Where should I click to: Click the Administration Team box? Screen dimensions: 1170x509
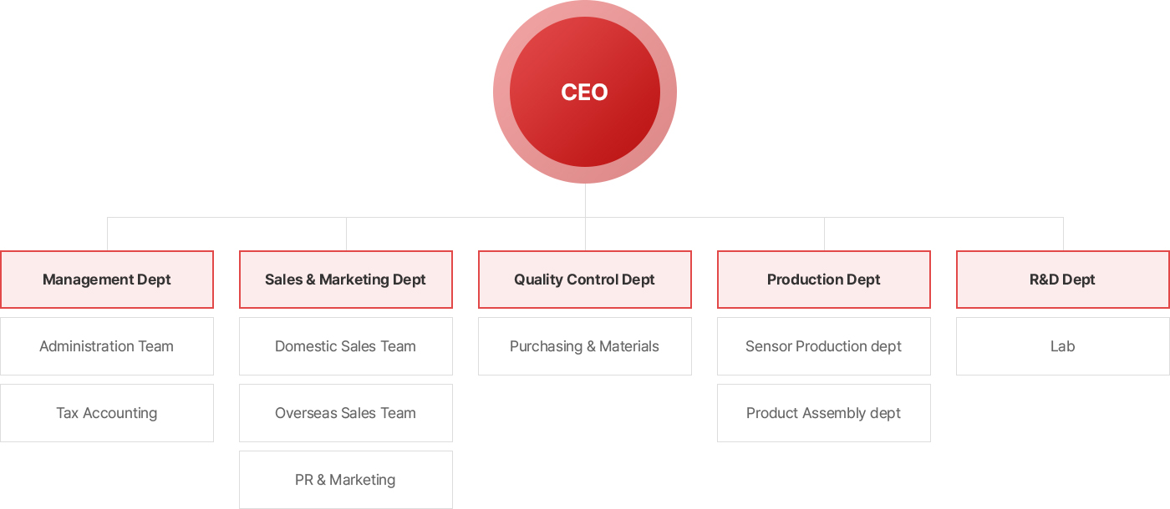107,346
